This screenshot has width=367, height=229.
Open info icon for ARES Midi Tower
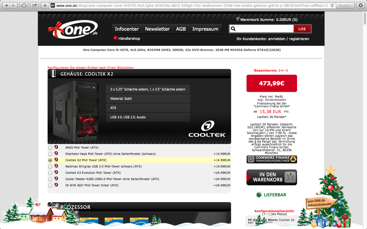point(56,147)
